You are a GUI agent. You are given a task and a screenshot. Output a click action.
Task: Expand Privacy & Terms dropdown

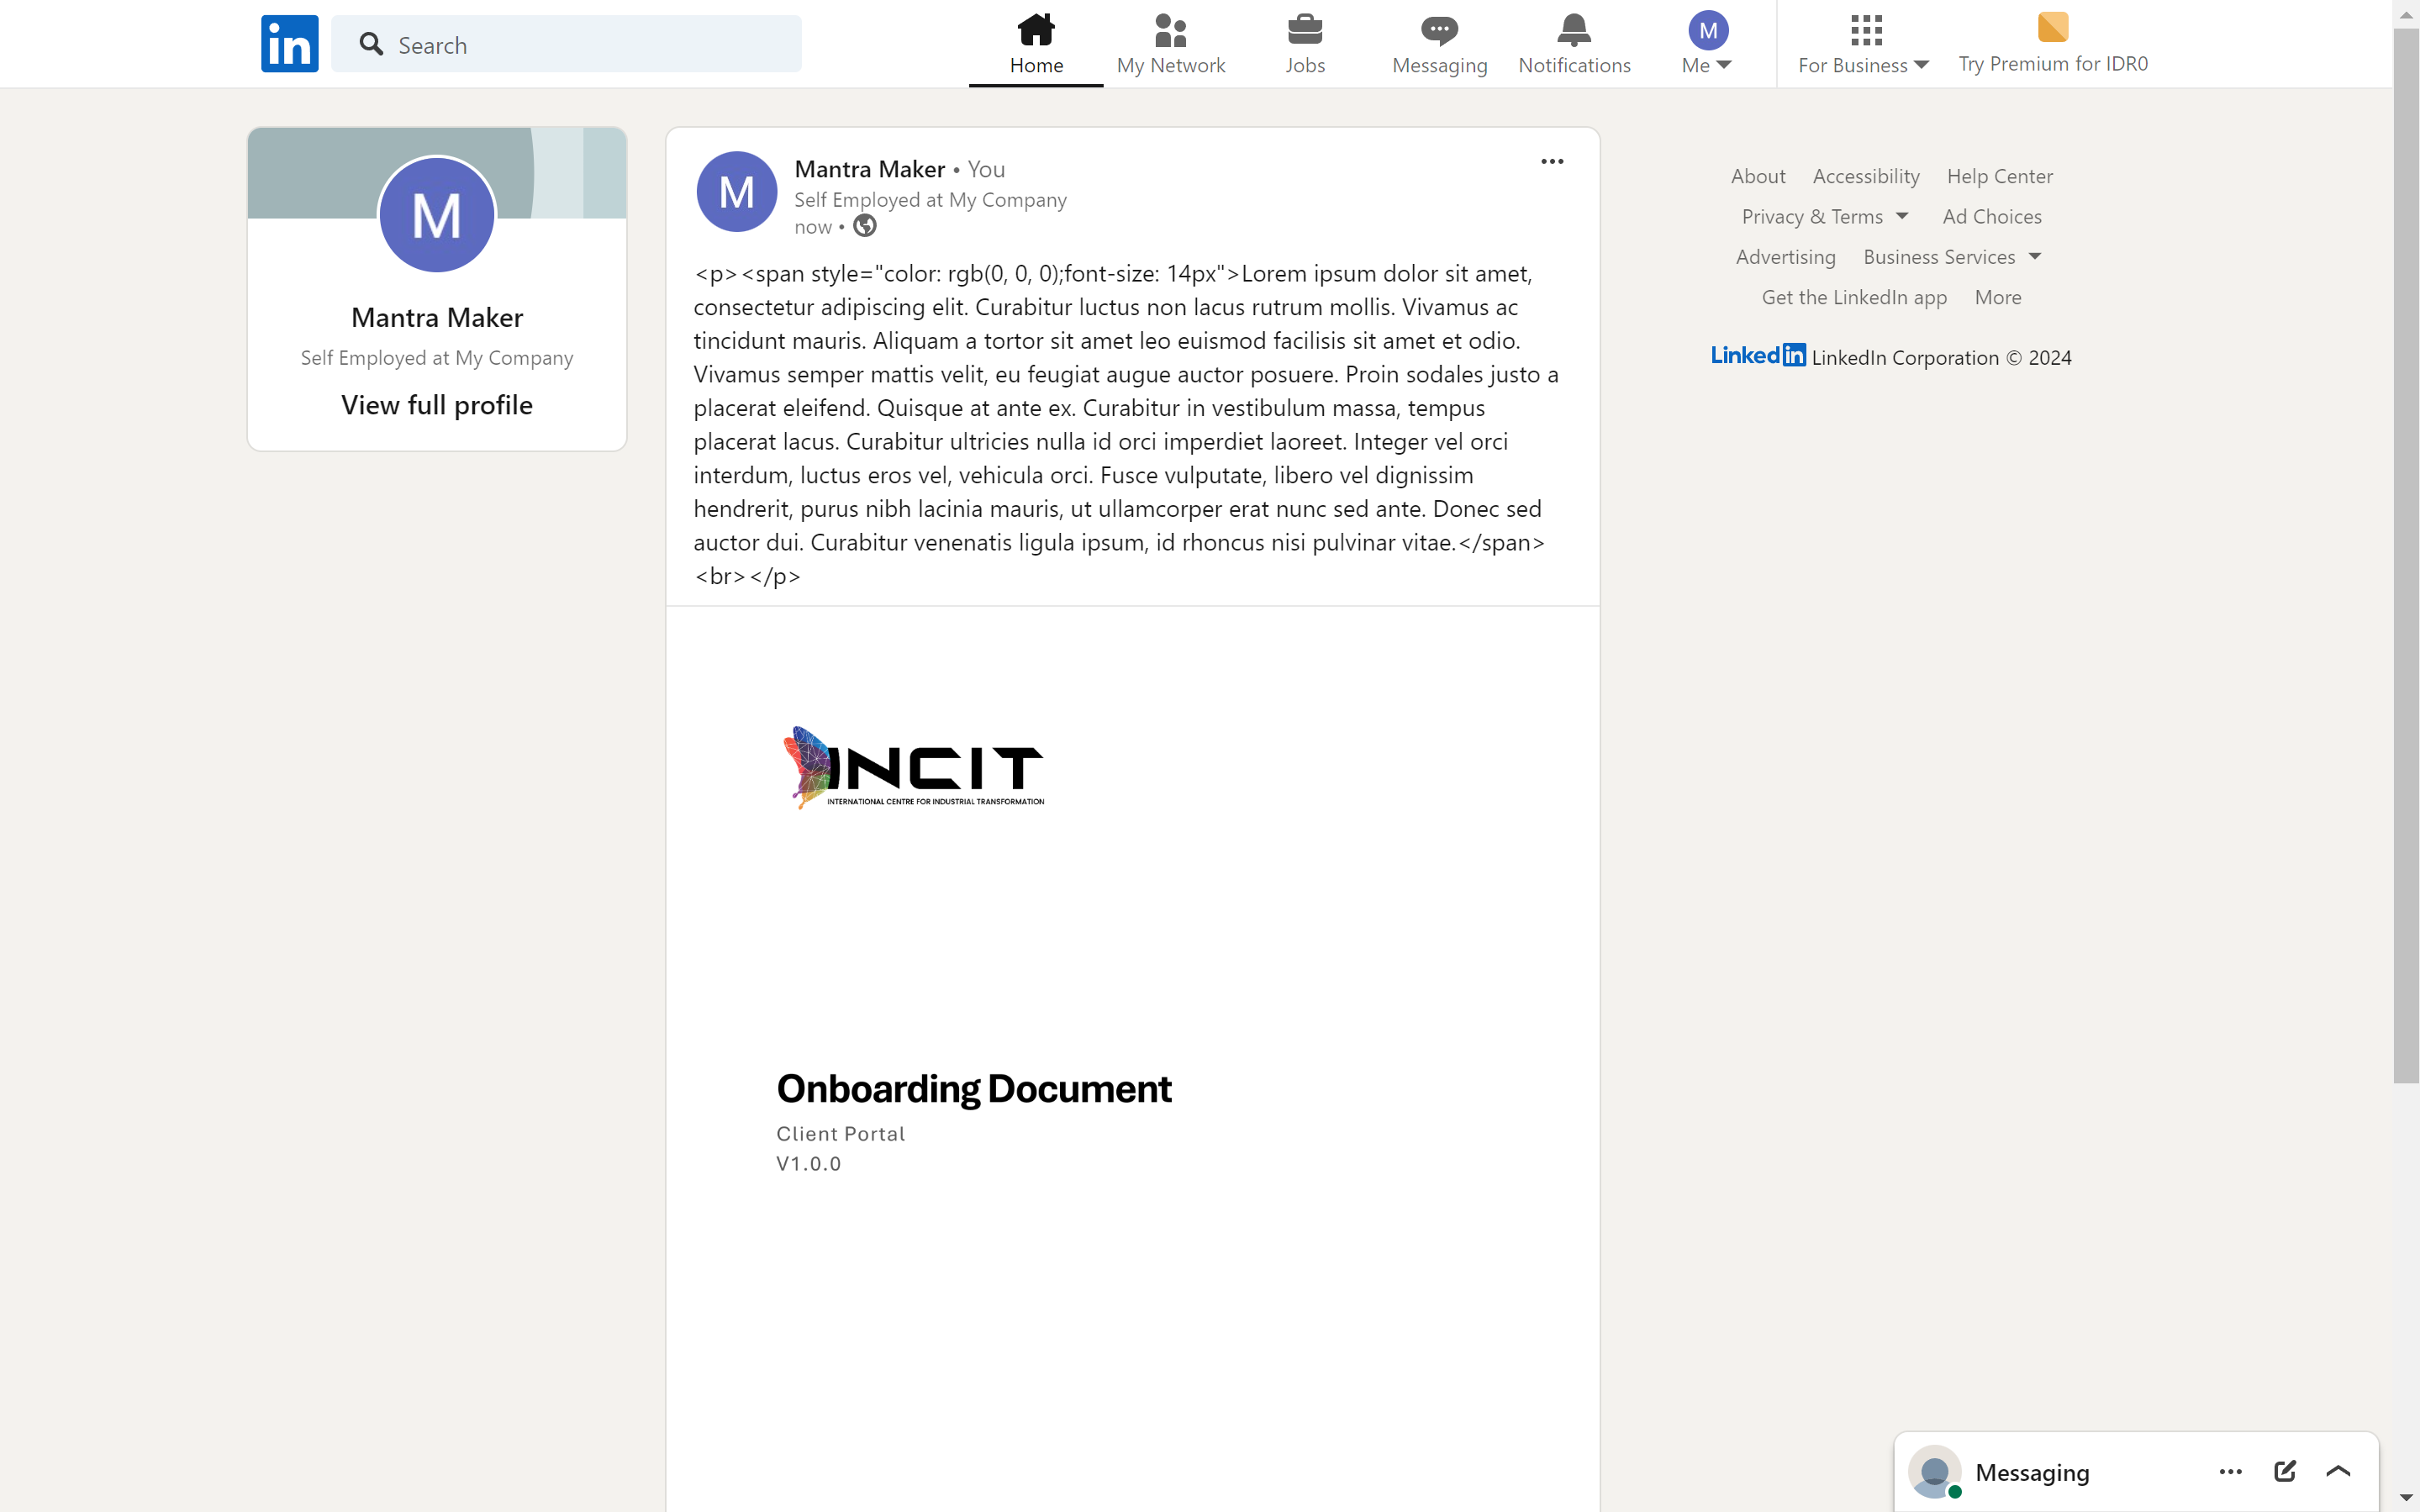[1824, 217]
